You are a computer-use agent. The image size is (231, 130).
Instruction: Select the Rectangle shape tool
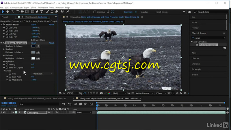tap(33, 12)
